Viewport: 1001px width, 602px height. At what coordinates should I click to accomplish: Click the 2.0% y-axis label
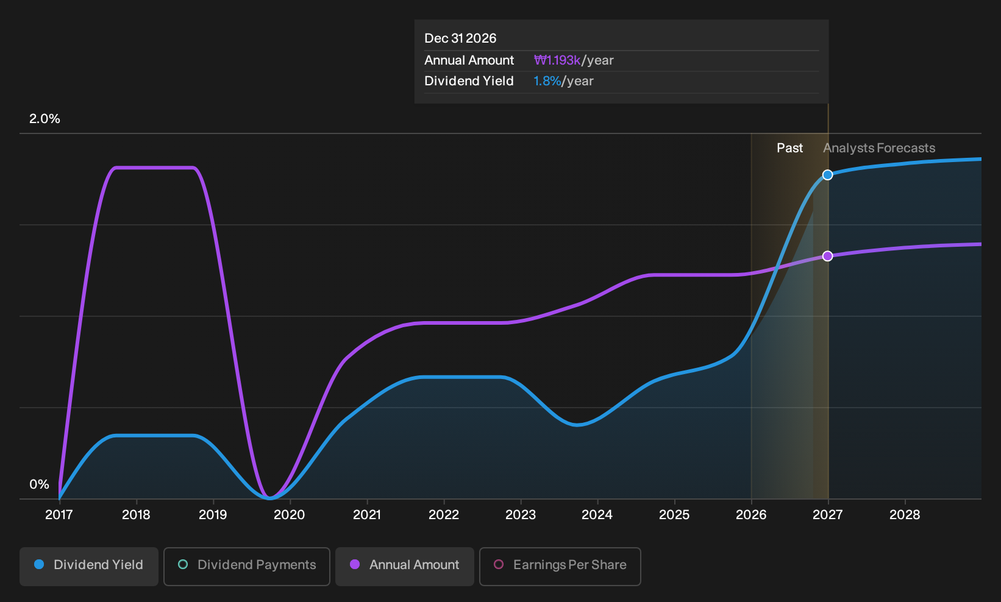[x=45, y=119]
